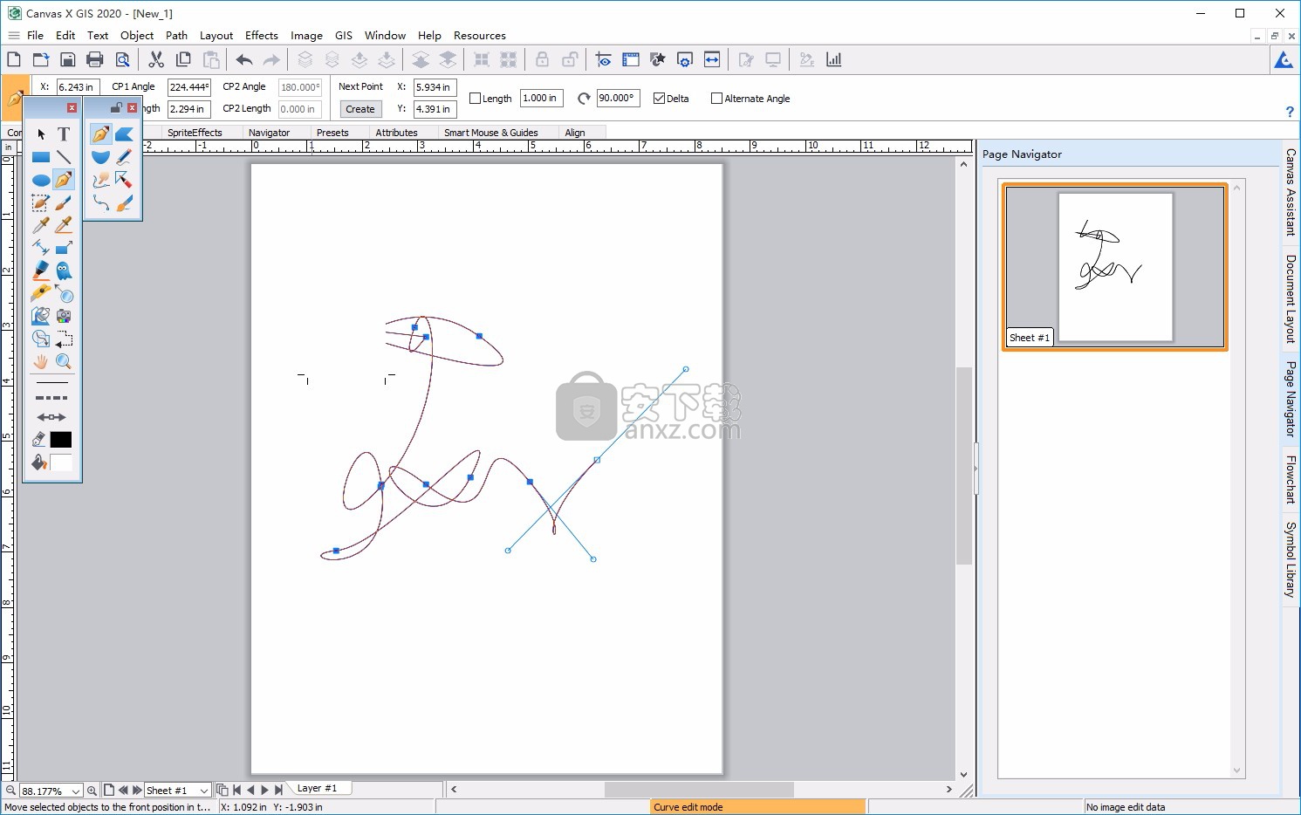Screen dimensions: 1301x815
Task: Copy selection with the Copy icon
Action: click(x=183, y=59)
